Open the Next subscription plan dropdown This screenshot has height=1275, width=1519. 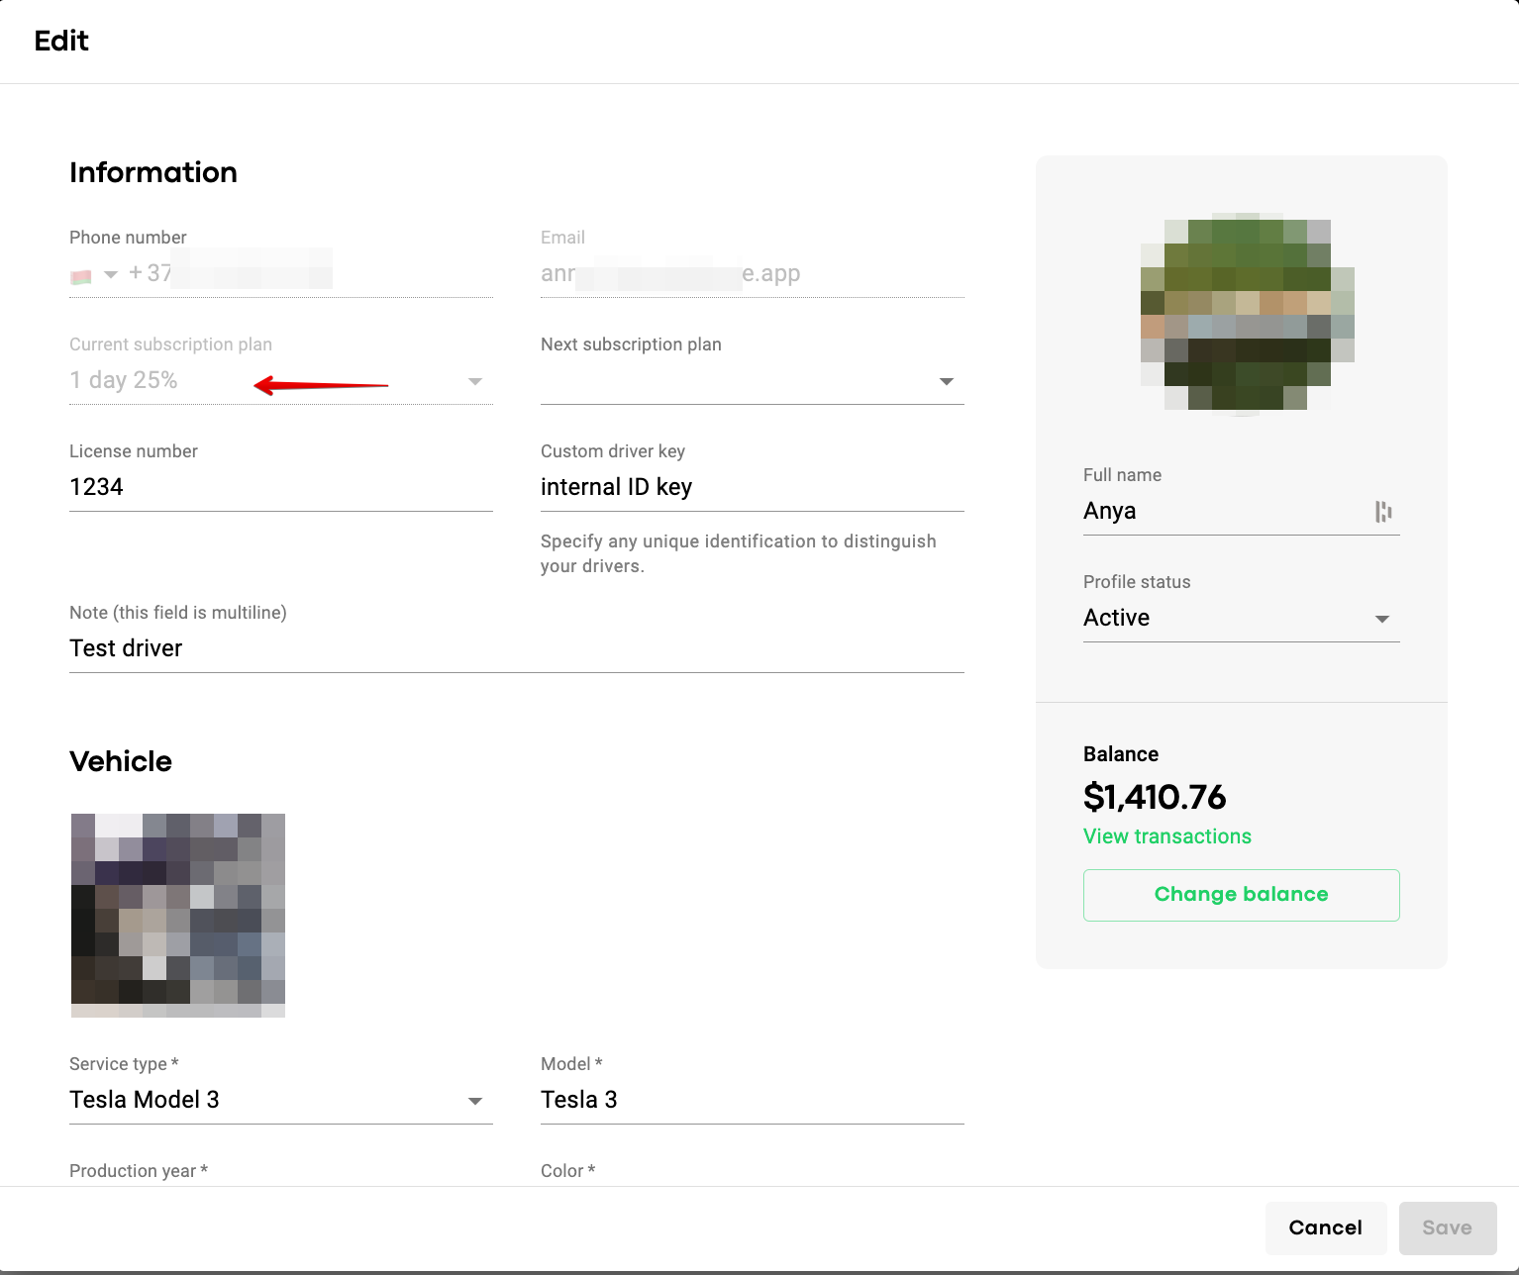click(x=753, y=381)
